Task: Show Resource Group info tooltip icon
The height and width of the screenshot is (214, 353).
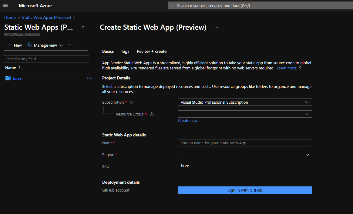Action: coord(152,114)
